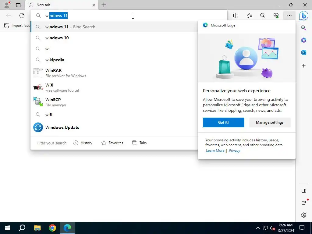Click the network tray icon
Viewport: 312px width, 234px height.
[x=265, y=228]
